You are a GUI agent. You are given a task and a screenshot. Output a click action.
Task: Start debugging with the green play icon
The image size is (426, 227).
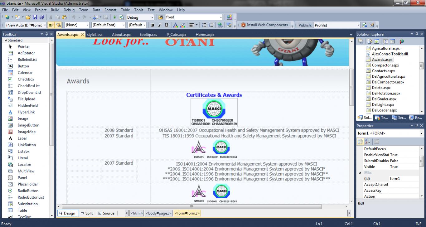pyautogui.click(x=115, y=17)
